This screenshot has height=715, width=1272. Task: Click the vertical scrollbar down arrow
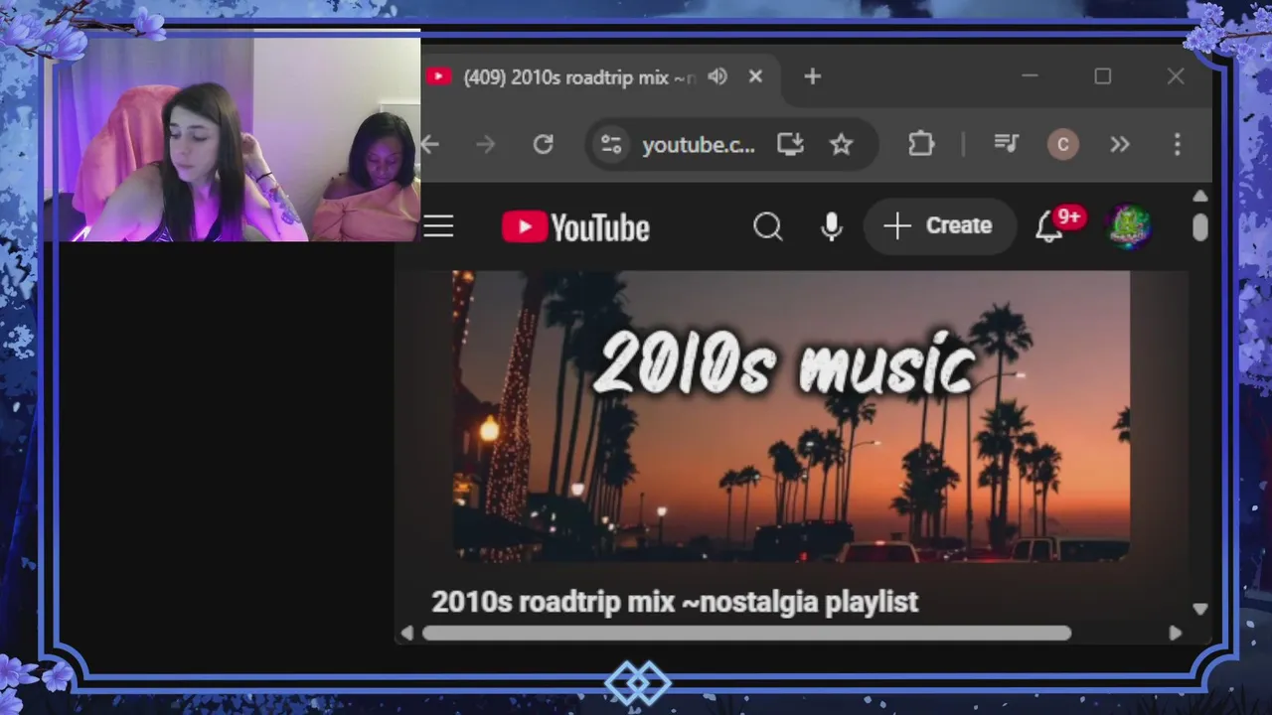click(x=1200, y=609)
